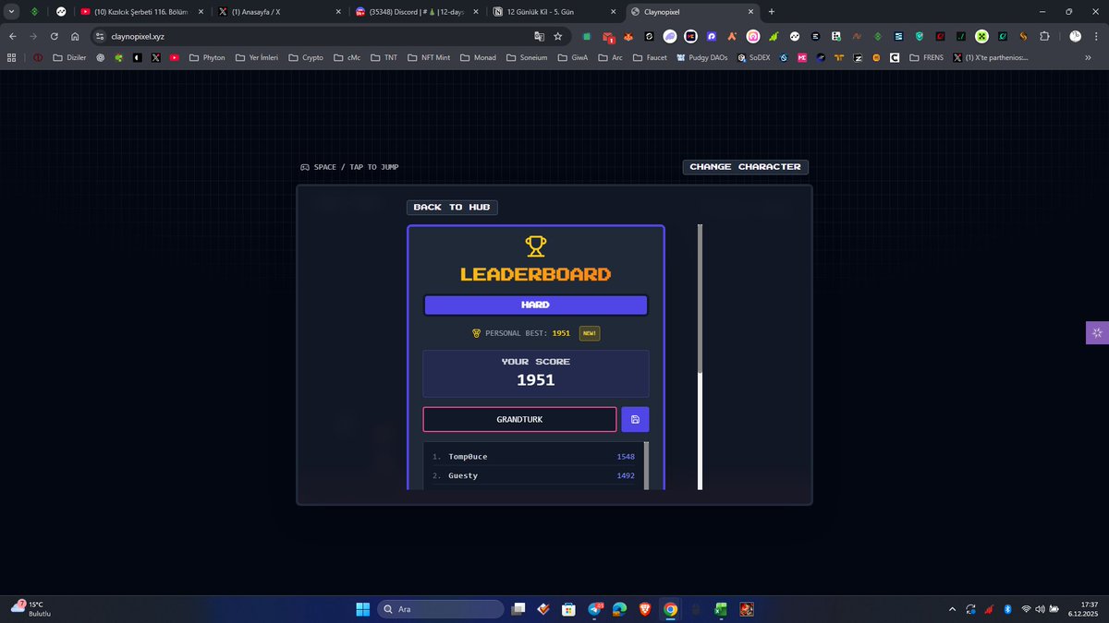Go back to hub

(452, 207)
